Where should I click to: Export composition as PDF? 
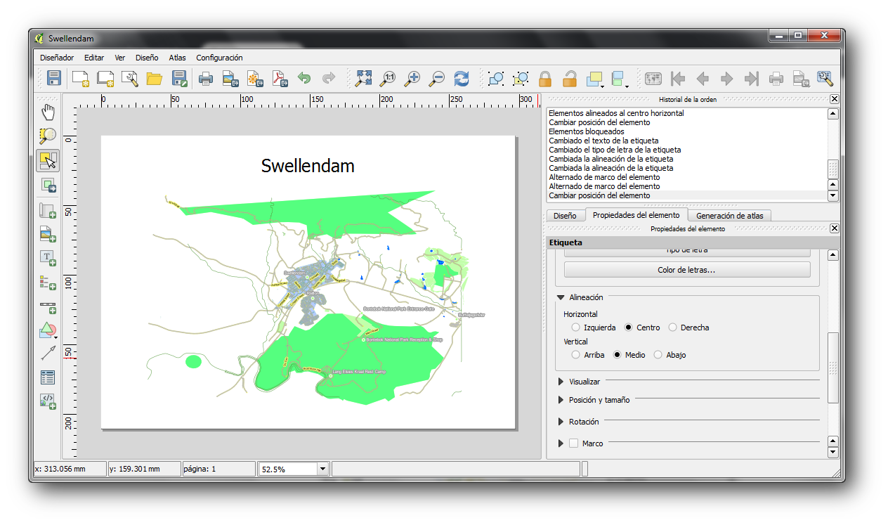tap(280, 79)
